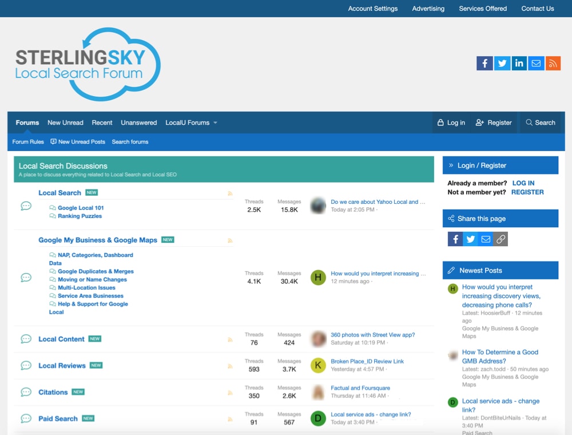
Task: Open Services Offered in top bar
Action: pyautogui.click(x=483, y=9)
